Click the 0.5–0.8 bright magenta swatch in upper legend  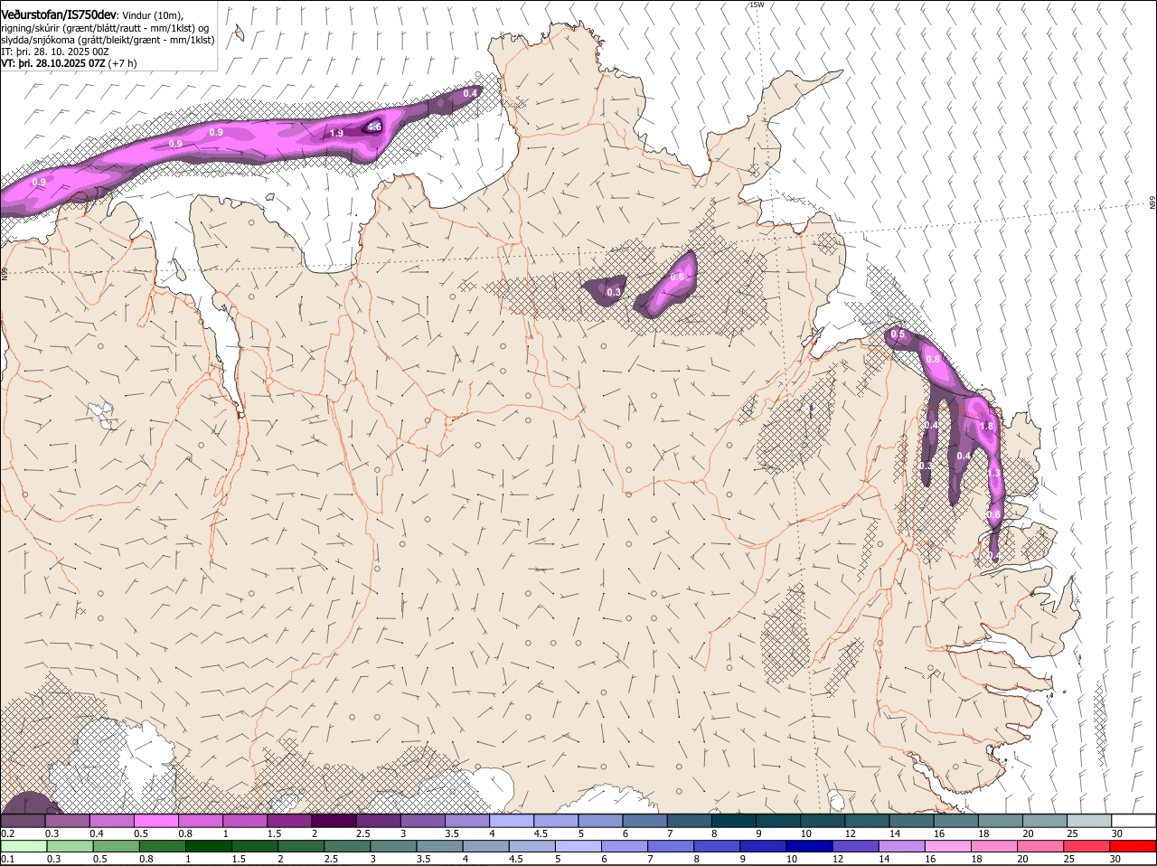pyautogui.click(x=156, y=821)
